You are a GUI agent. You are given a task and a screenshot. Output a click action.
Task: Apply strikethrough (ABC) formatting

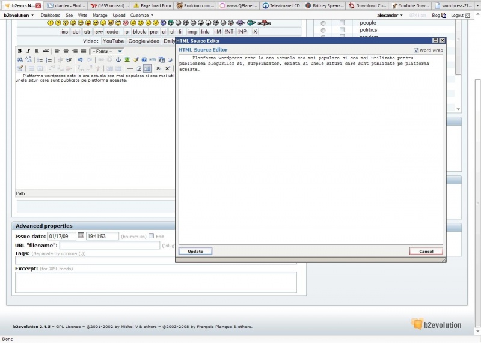[x=46, y=51]
